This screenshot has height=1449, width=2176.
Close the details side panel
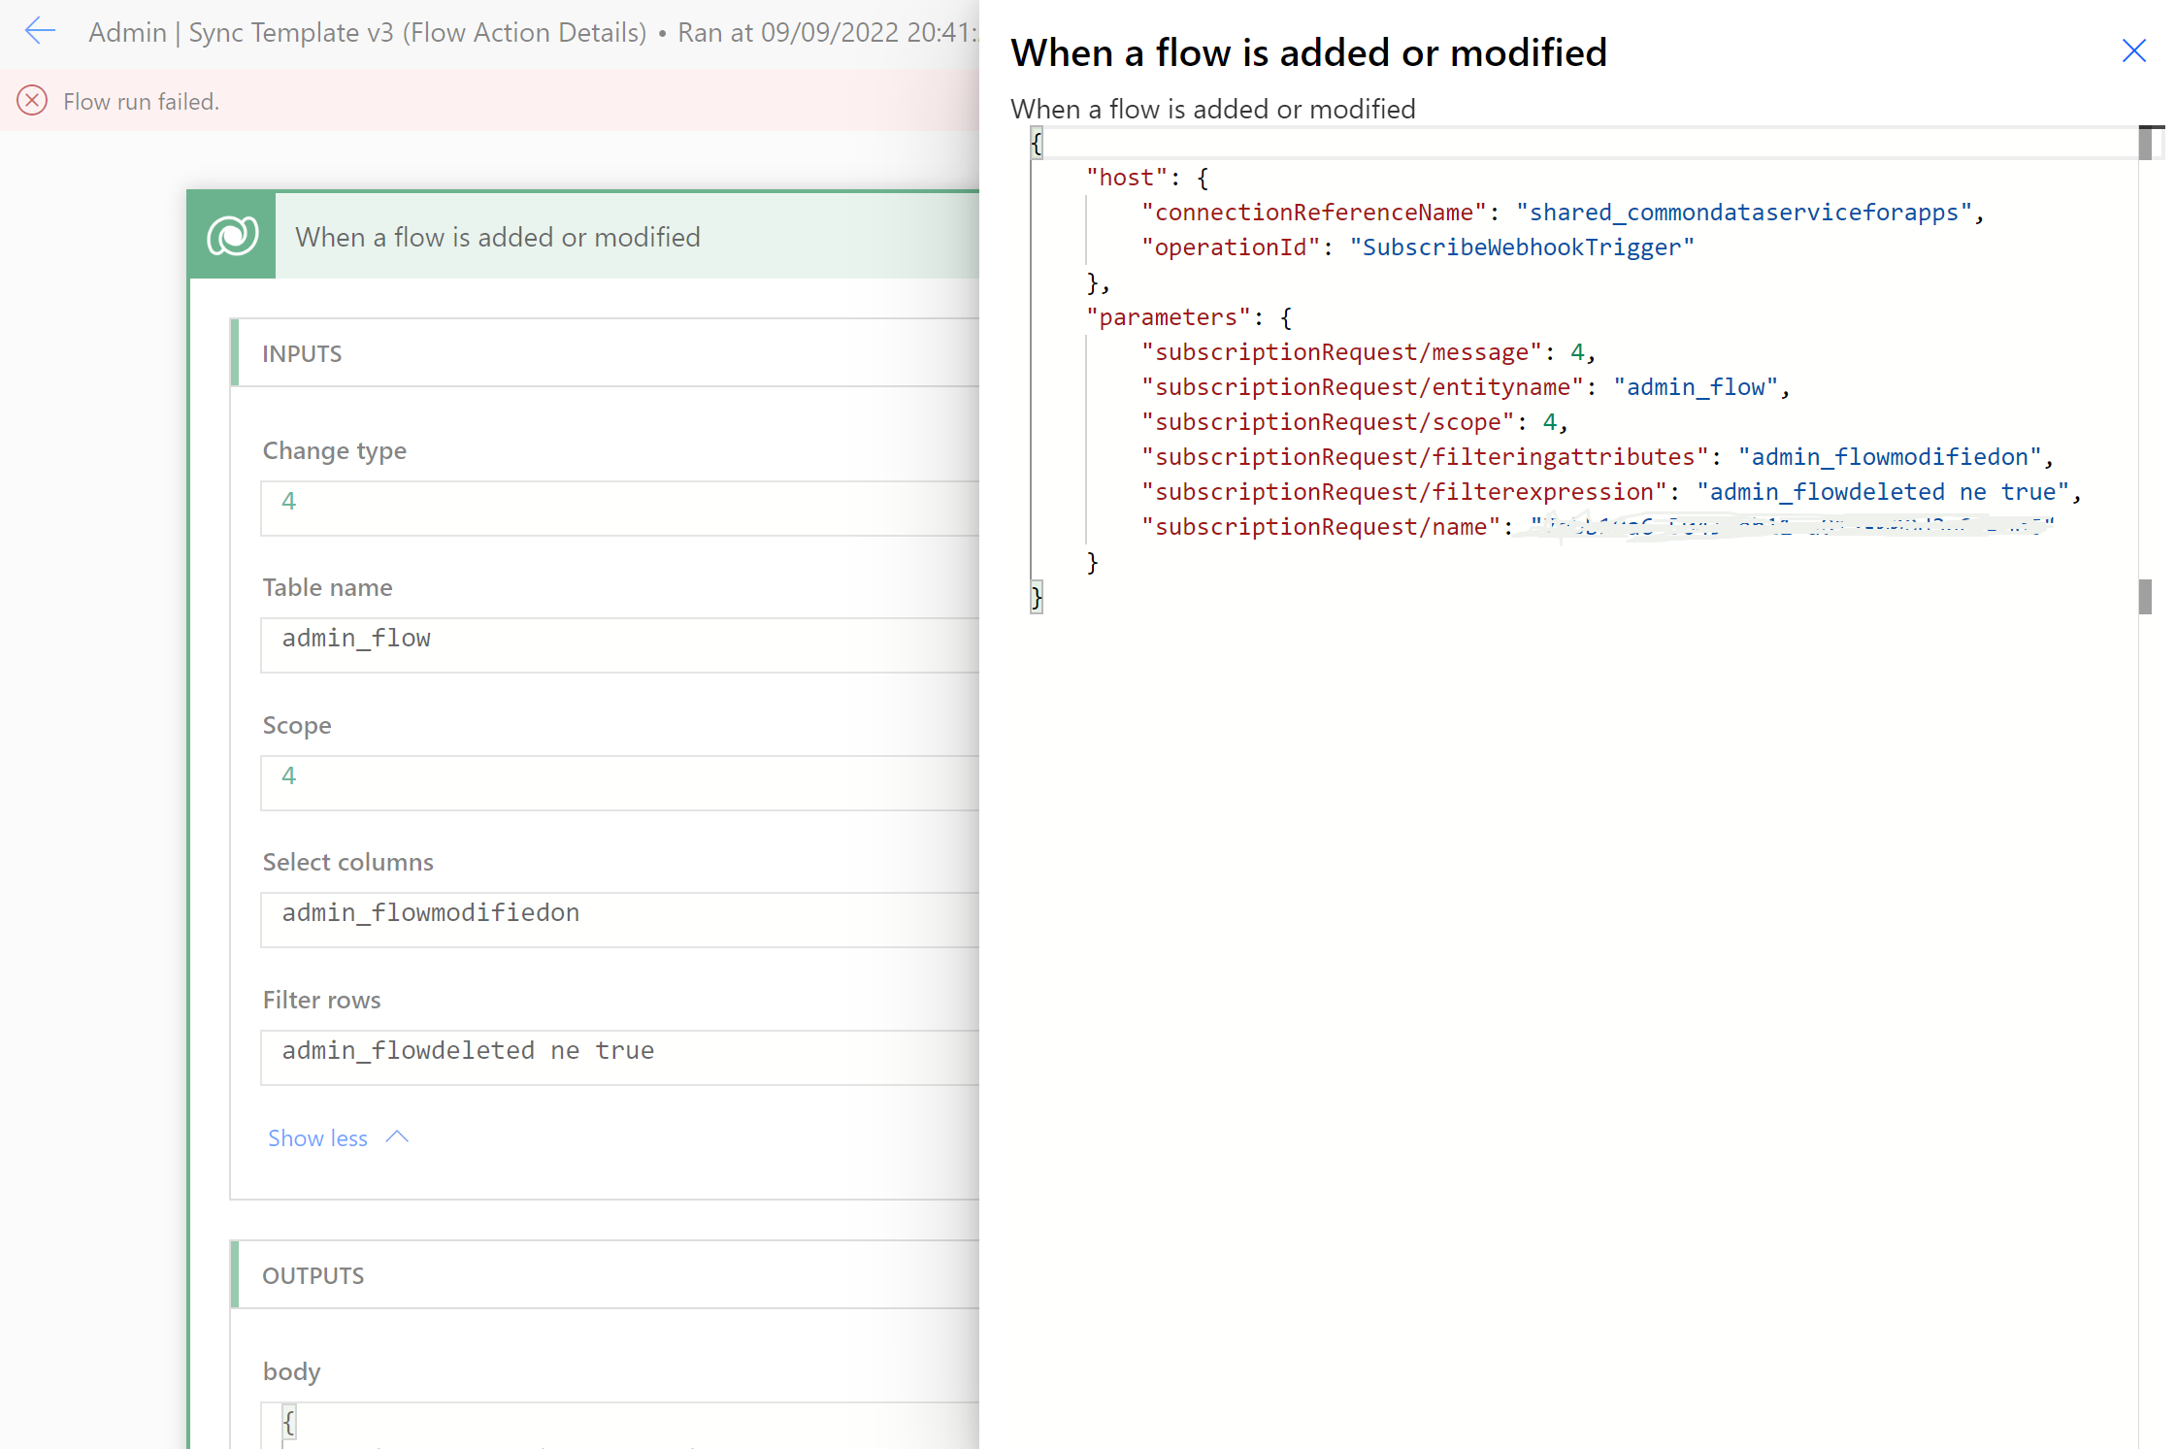coord(2133,50)
